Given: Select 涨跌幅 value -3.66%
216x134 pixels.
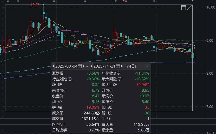Looking at the screenshot, I should (93, 74).
